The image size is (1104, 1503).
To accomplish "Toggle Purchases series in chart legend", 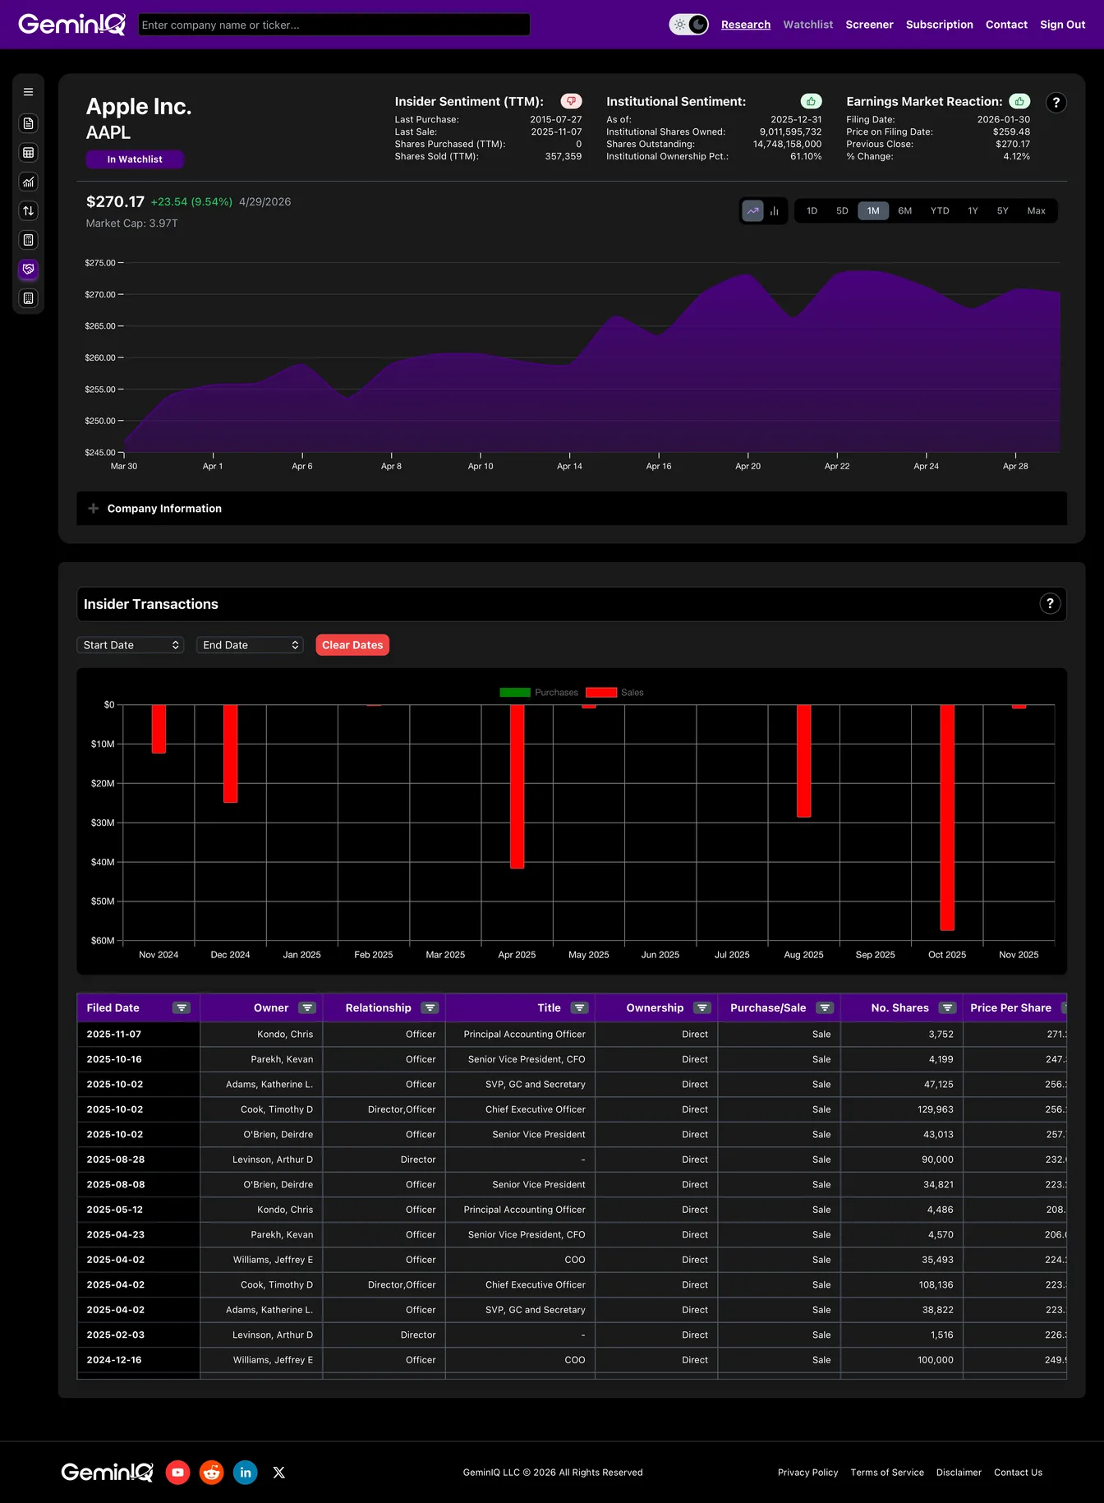I will [x=539, y=693].
